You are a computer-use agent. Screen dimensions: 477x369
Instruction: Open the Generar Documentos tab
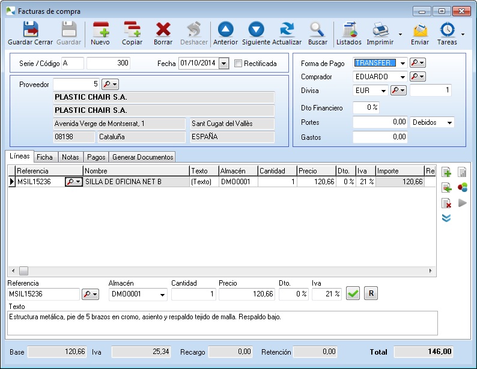[x=143, y=157]
